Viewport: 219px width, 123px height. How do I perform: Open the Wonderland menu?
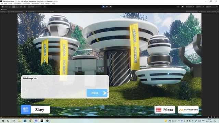click(x=36, y=4)
